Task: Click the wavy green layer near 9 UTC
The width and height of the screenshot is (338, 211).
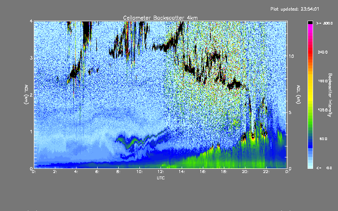Action: pos(129,143)
